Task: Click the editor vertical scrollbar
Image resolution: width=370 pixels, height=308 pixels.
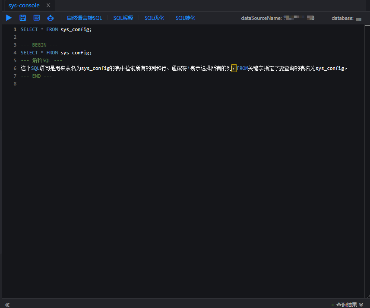Action: click(x=367, y=160)
